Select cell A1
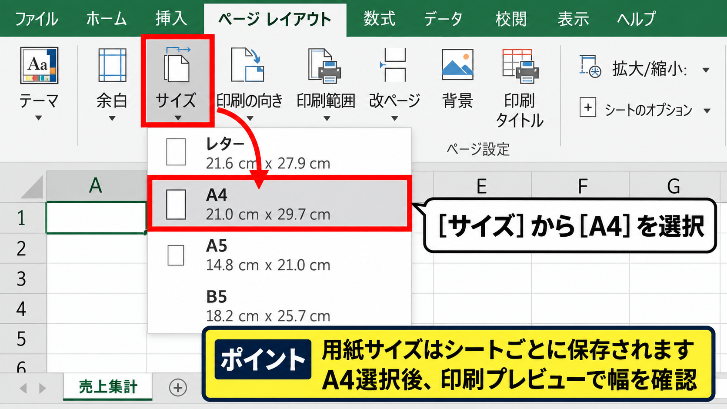 click(x=96, y=218)
